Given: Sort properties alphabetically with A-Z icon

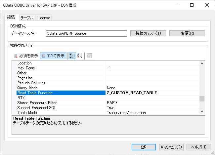Looking at the screenshot, I should click(x=79, y=56).
